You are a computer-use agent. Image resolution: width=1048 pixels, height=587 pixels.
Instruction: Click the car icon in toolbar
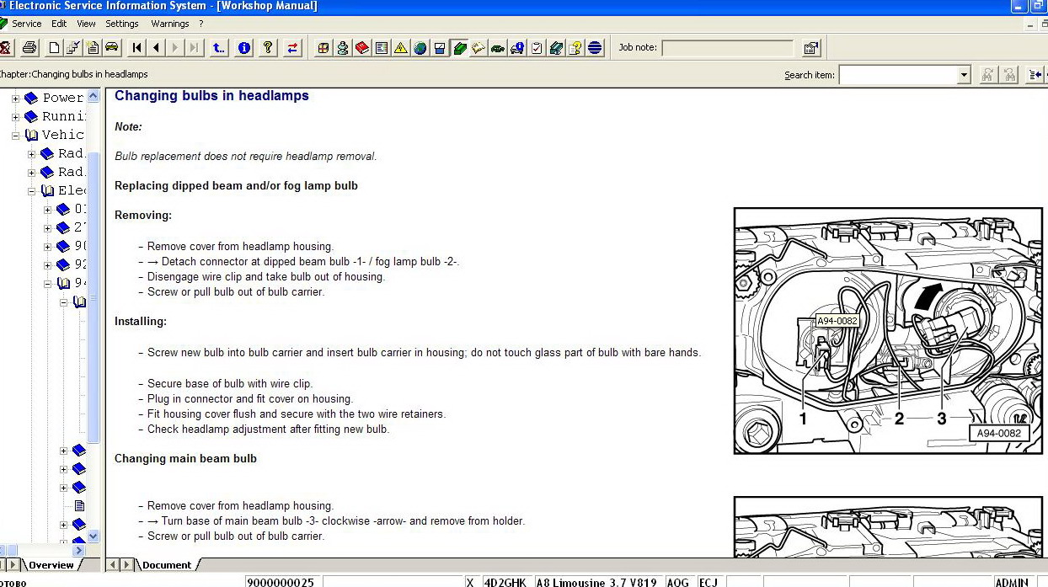tap(111, 48)
